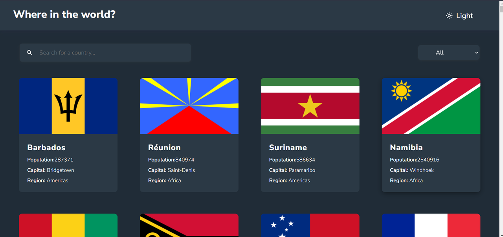Open the Namibia flag image
The height and width of the screenshot is (237, 503).
click(431, 106)
